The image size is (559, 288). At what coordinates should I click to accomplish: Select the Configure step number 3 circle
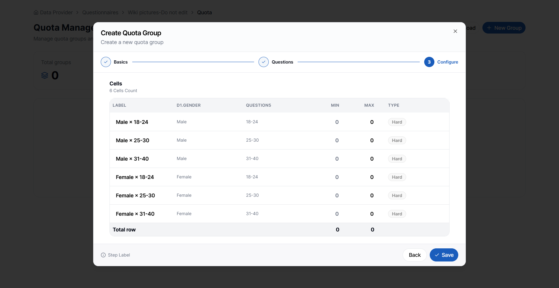point(429,62)
